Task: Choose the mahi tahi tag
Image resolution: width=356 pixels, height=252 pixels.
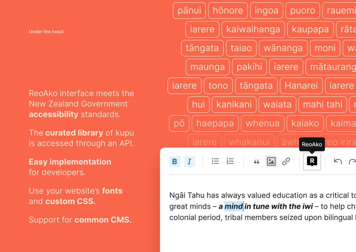Action: 322,105
